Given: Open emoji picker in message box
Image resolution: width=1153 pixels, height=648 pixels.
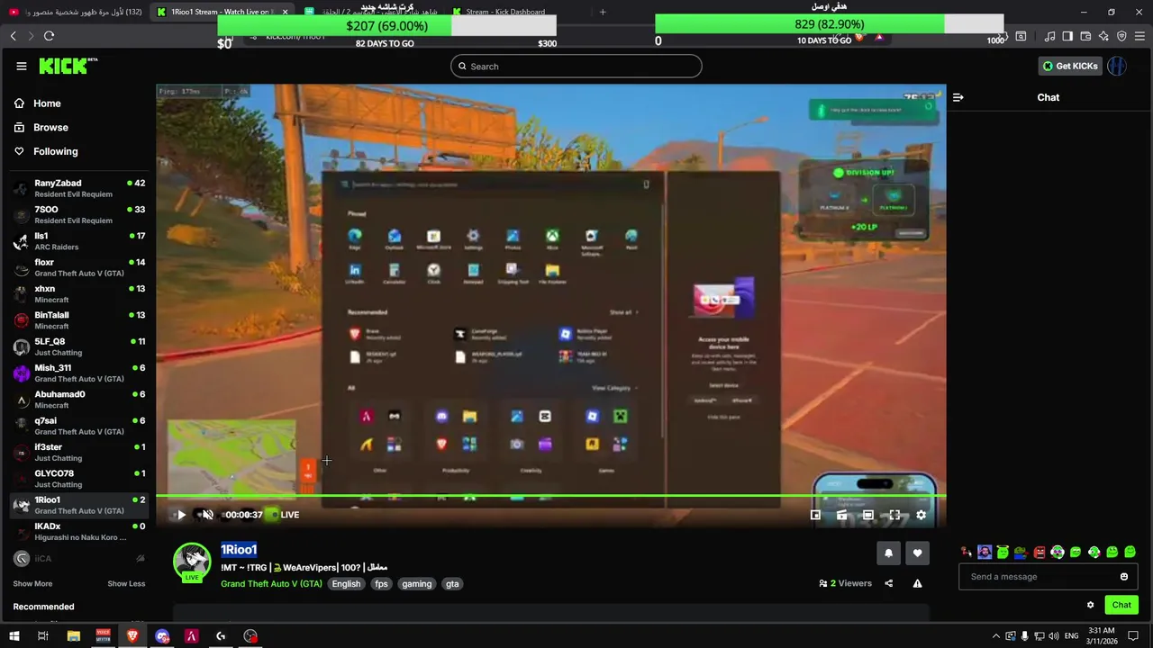Looking at the screenshot, I should [x=1124, y=577].
